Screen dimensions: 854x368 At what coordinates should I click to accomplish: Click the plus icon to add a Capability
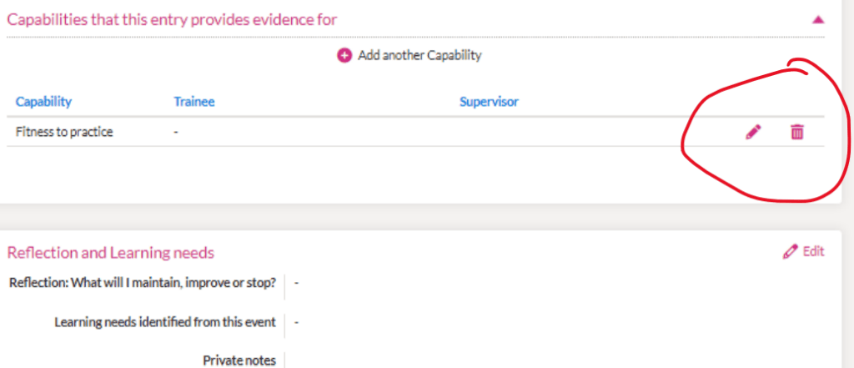point(344,56)
